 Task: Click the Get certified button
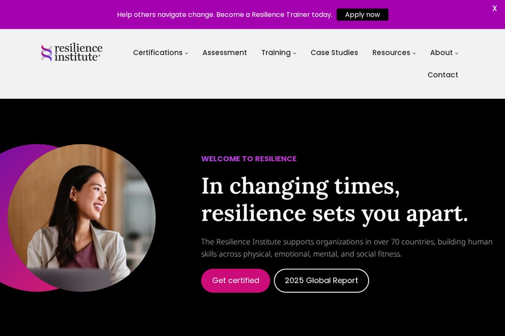pos(235,281)
